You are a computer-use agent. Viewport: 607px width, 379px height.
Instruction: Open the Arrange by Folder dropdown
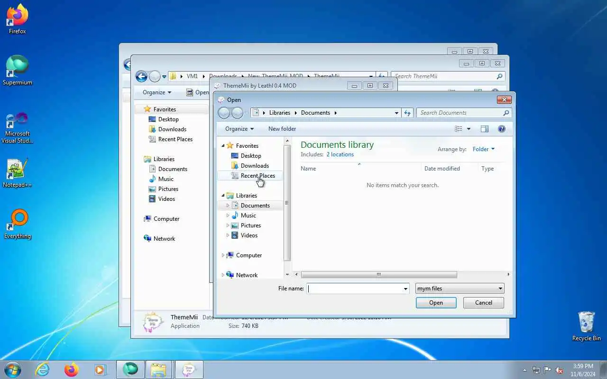pos(484,149)
